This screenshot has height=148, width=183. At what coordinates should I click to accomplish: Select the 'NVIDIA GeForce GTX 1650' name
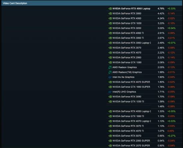click(127, 23)
